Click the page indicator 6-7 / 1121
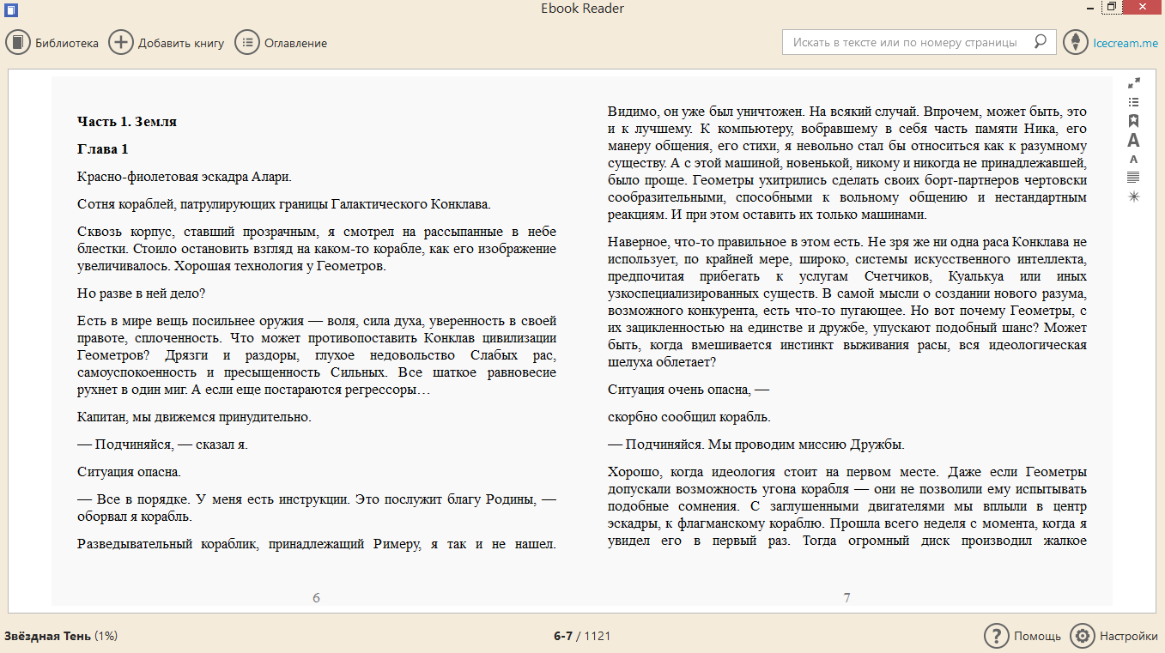1165x653 pixels. 582,637
